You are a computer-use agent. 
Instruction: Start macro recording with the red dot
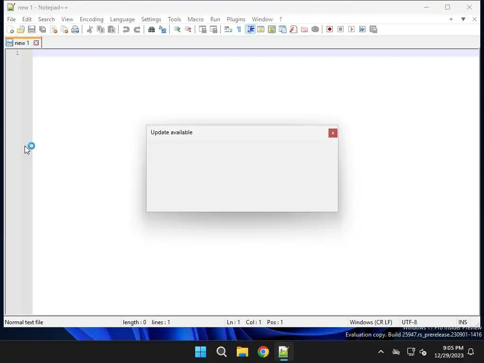pyautogui.click(x=329, y=29)
